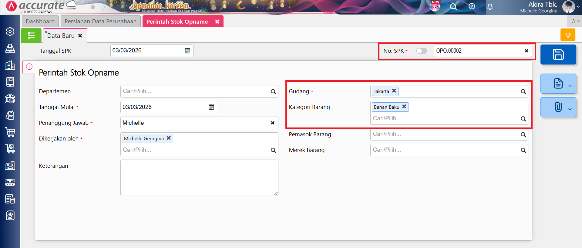This screenshot has width=582, height=248.
Task: Click the orange lightbulb tips icon
Action: [568, 35]
